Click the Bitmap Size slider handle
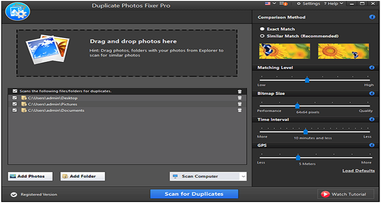 297,106
